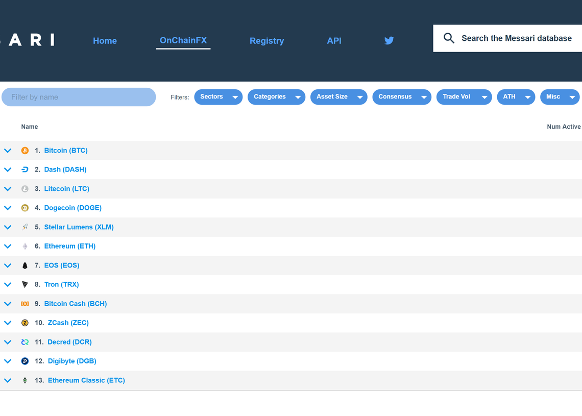Viewport: 582px width, 416px height.
Task: Open the Stellar Lumens (XLM) link
Action: point(79,227)
